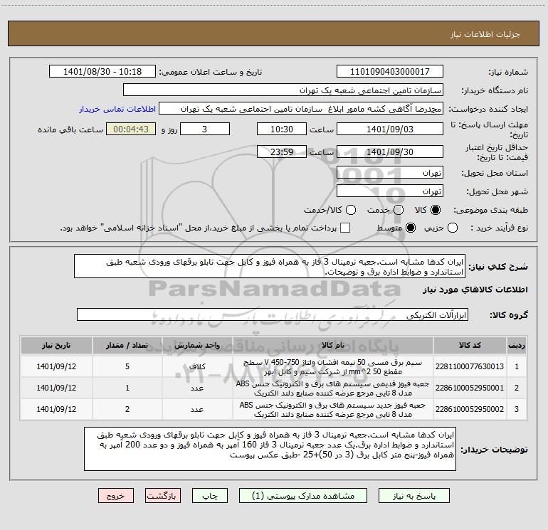
Task: Click the buyer organization name field
Action: pyautogui.click(x=283, y=90)
